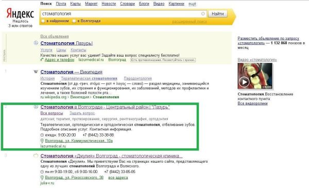Click map pin icon near Рокоссовского address

click(42, 178)
